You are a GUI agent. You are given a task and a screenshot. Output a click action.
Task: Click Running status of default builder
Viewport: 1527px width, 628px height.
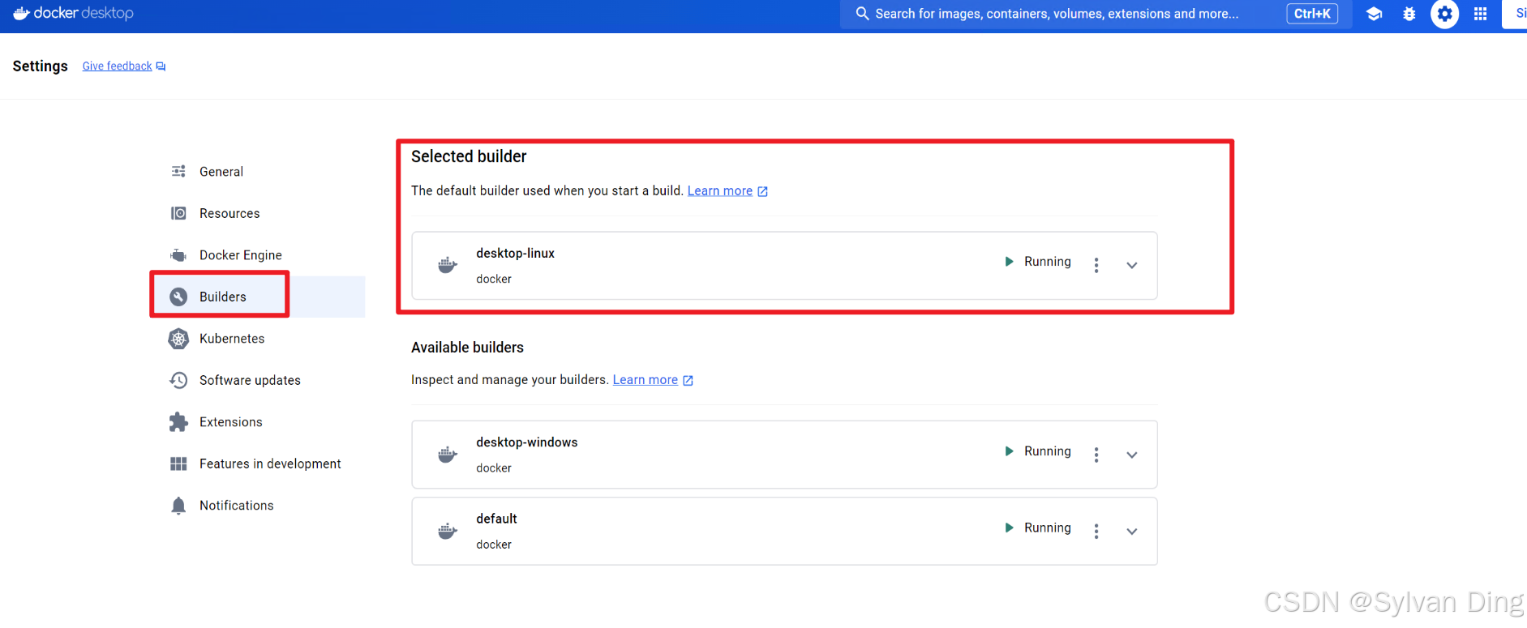(x=1038, y=528)
